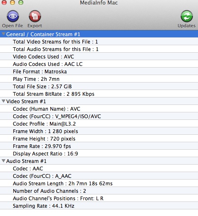The width and height of the screenshot is (198, 216).
Task: Select the Audio Stream #1 header row
Action: [x=99, y=161]
